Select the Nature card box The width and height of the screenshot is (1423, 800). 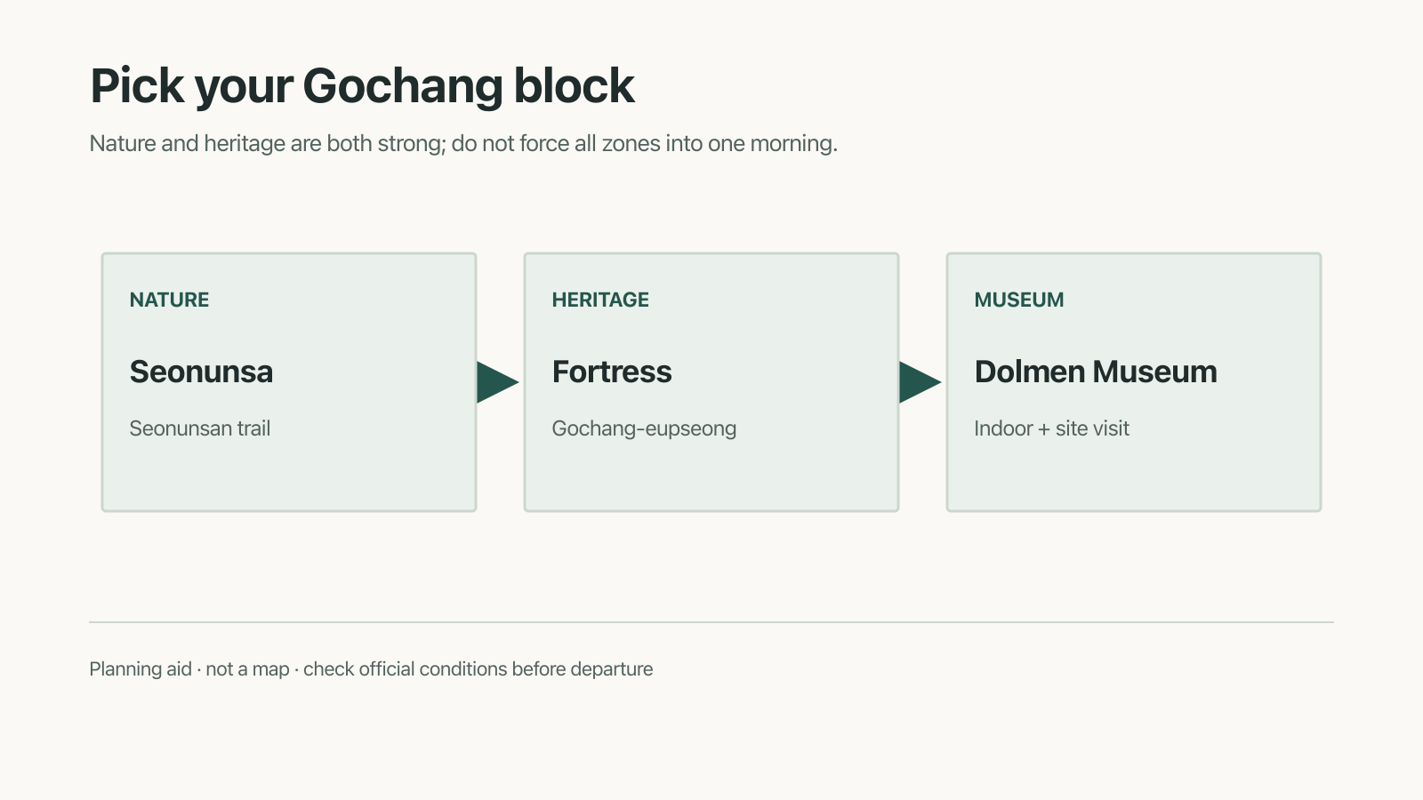click(x=289, y=382)
